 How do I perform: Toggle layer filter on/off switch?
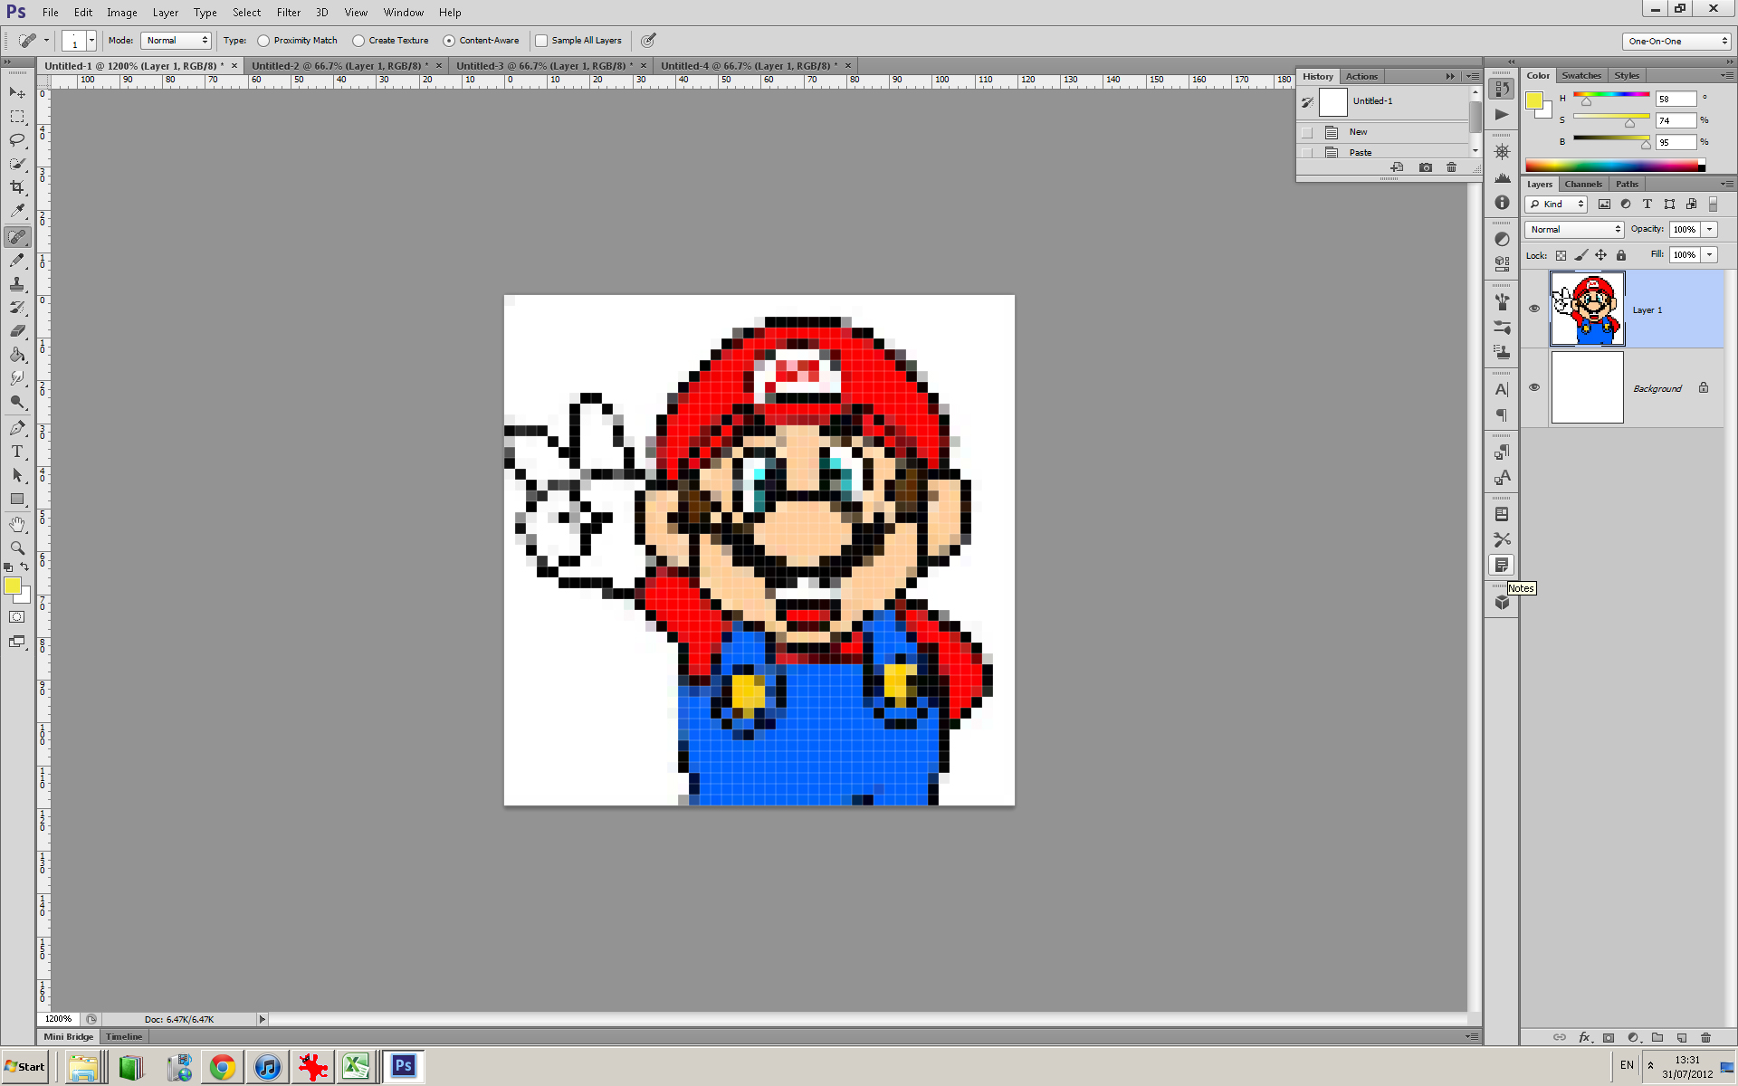(x=1713, y=205)
